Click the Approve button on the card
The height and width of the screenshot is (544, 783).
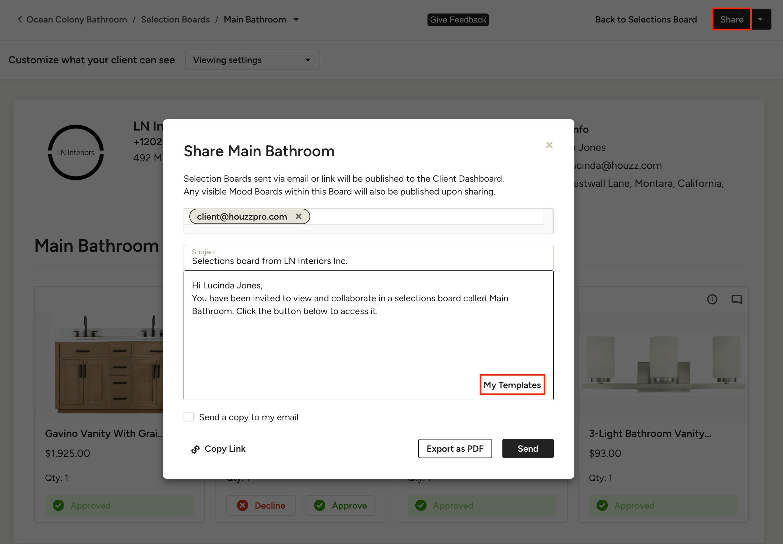(340, 505)
